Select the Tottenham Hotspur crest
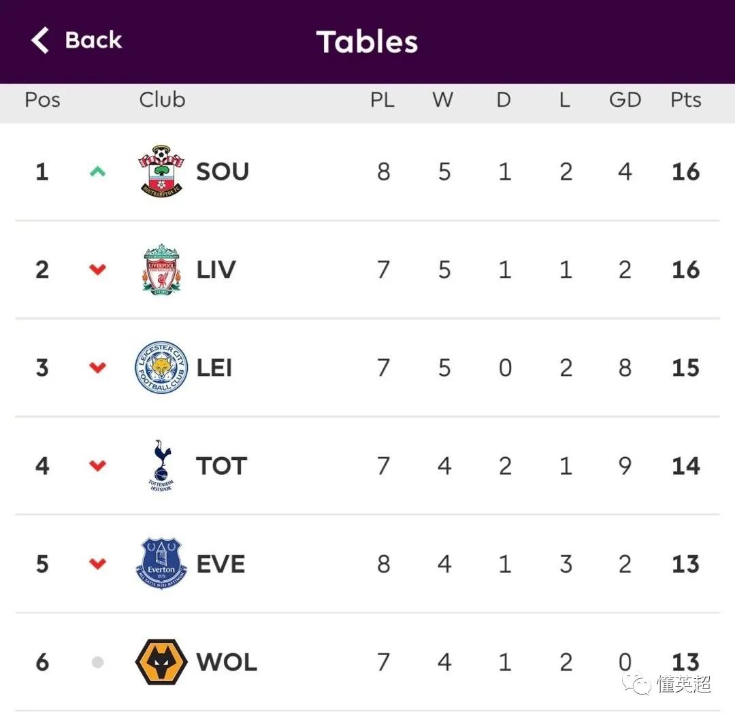The height and width of the screenshot is (717, 735). click(x=161, y=465)
